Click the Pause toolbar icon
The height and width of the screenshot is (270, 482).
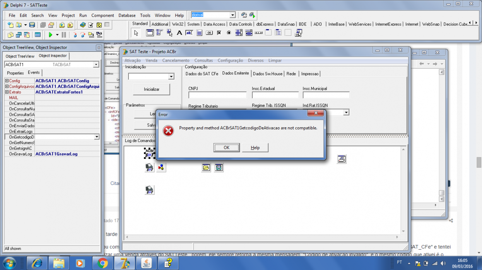coord(64,35)
